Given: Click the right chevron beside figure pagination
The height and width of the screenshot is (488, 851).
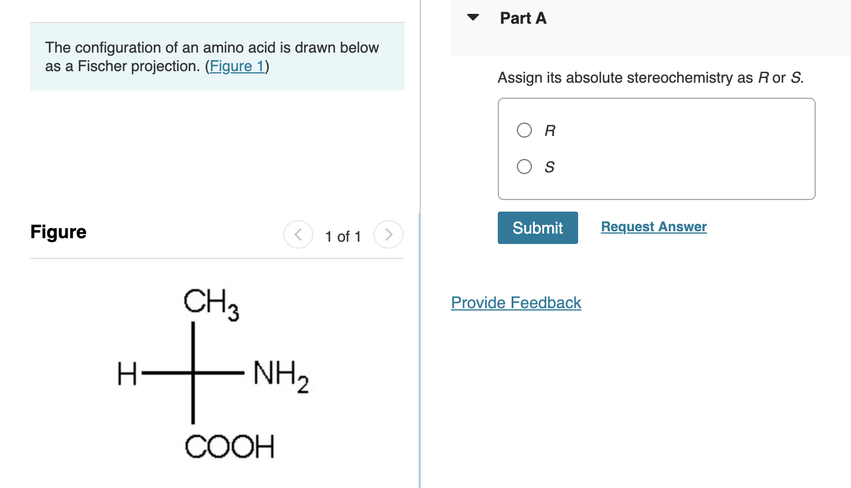Looking at the screenshot, I should point(388,235).
